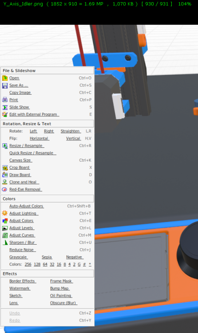
Task: Select the Canvas Size menu entry
Action: point(20,160)
